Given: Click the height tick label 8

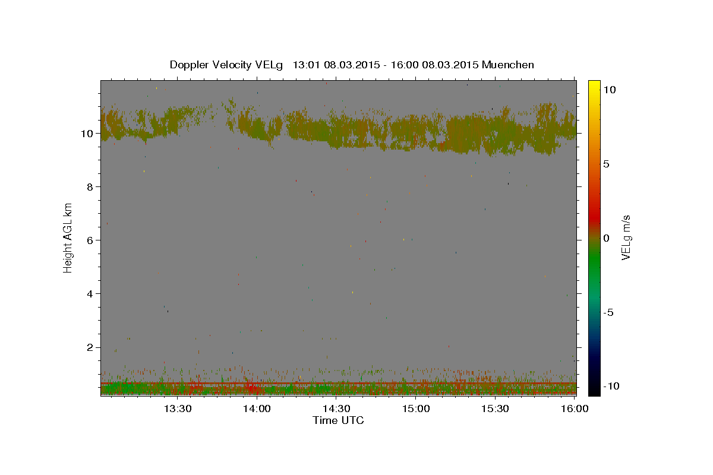Looking at the screenshot, I should tap(91, 186).
